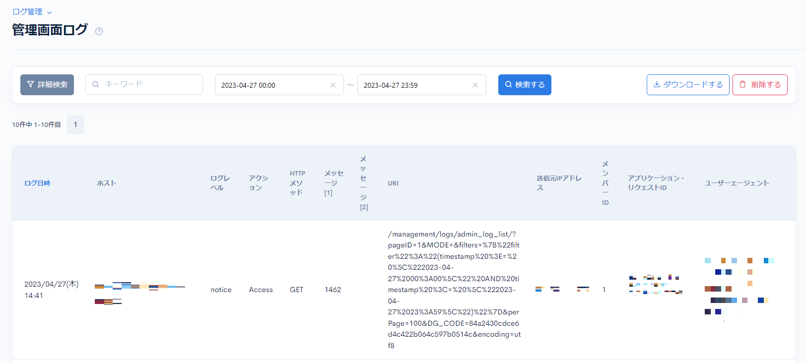Run search with 検索する button
The height and width of the screenshot is (363, 806).
click(525, 85)
